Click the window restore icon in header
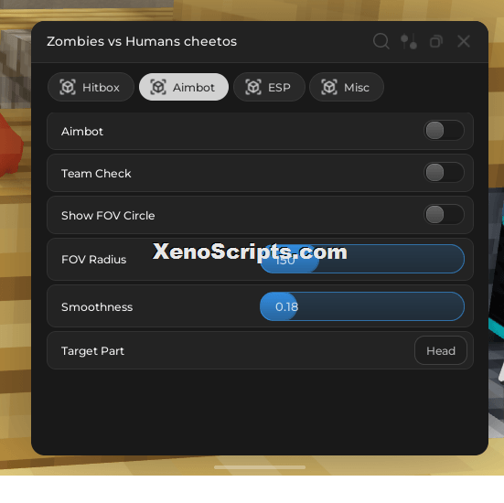This screenshot has width=504, height=503. (x=436, y=41)
